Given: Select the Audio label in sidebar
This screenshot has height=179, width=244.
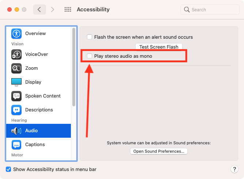Looking at the screenshot, I should point(31,131).
